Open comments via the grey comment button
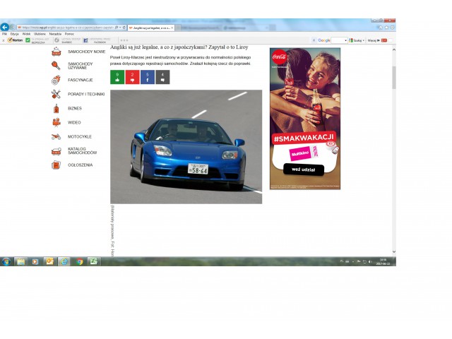This screenshot has height=339, width=452. coord(162,77)
